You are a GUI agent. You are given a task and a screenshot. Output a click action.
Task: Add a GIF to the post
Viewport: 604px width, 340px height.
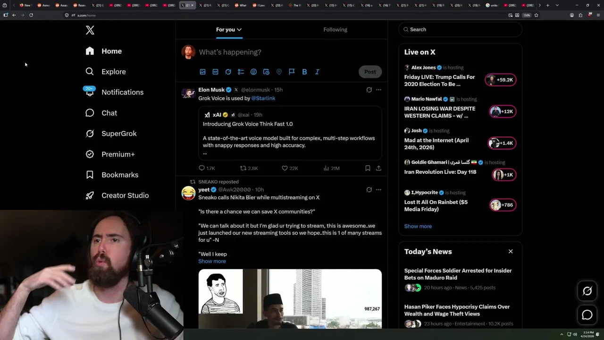click(x=215, y=72)
